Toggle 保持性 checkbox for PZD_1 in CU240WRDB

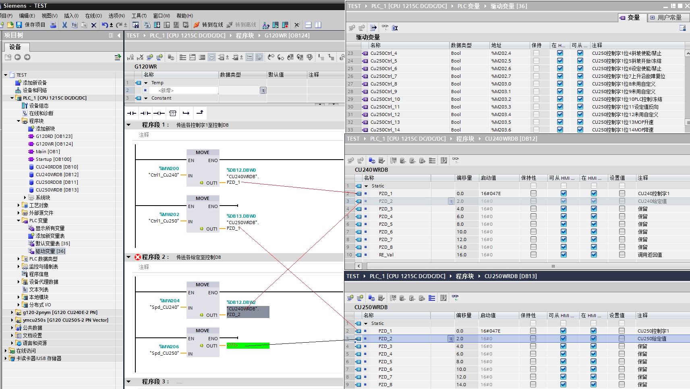pyautogui.click(x=533, y=193)
